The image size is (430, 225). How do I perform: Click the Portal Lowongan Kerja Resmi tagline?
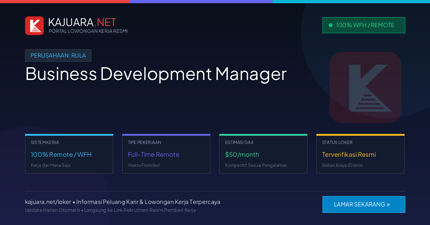click(x=88, y=31)
